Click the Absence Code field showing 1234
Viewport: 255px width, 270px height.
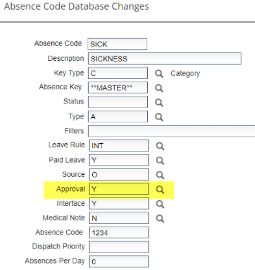point(119,232)
